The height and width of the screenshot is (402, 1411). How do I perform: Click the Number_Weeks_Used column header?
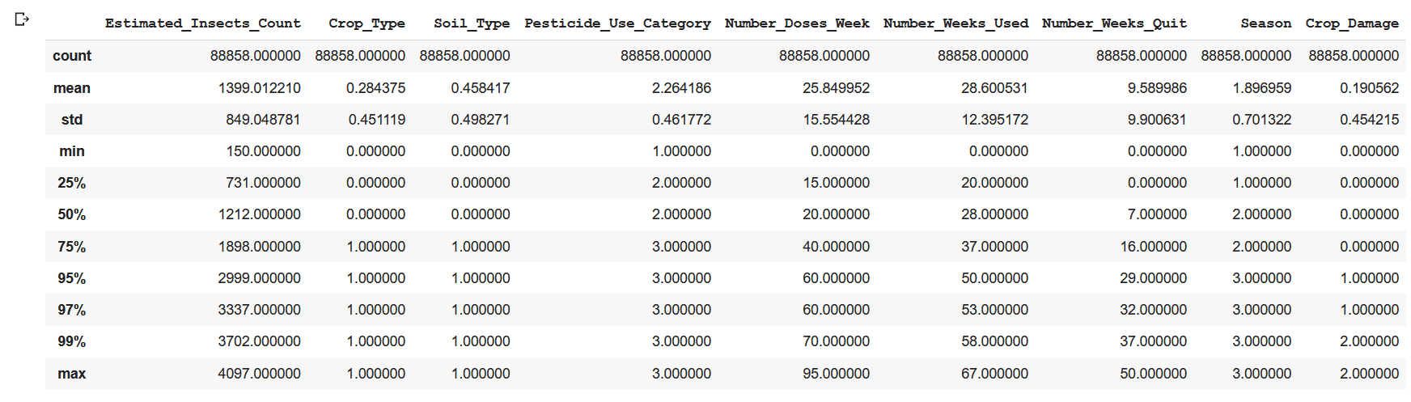click(x=956, y=23)
